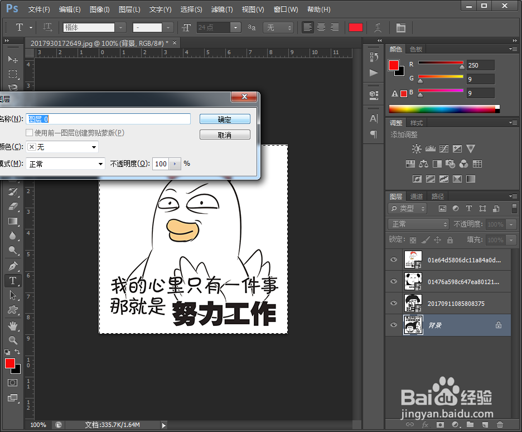Switch to 色板 tab
Image resolution: width=522 pixels, height=432 pixels.
tap(416, 49)
